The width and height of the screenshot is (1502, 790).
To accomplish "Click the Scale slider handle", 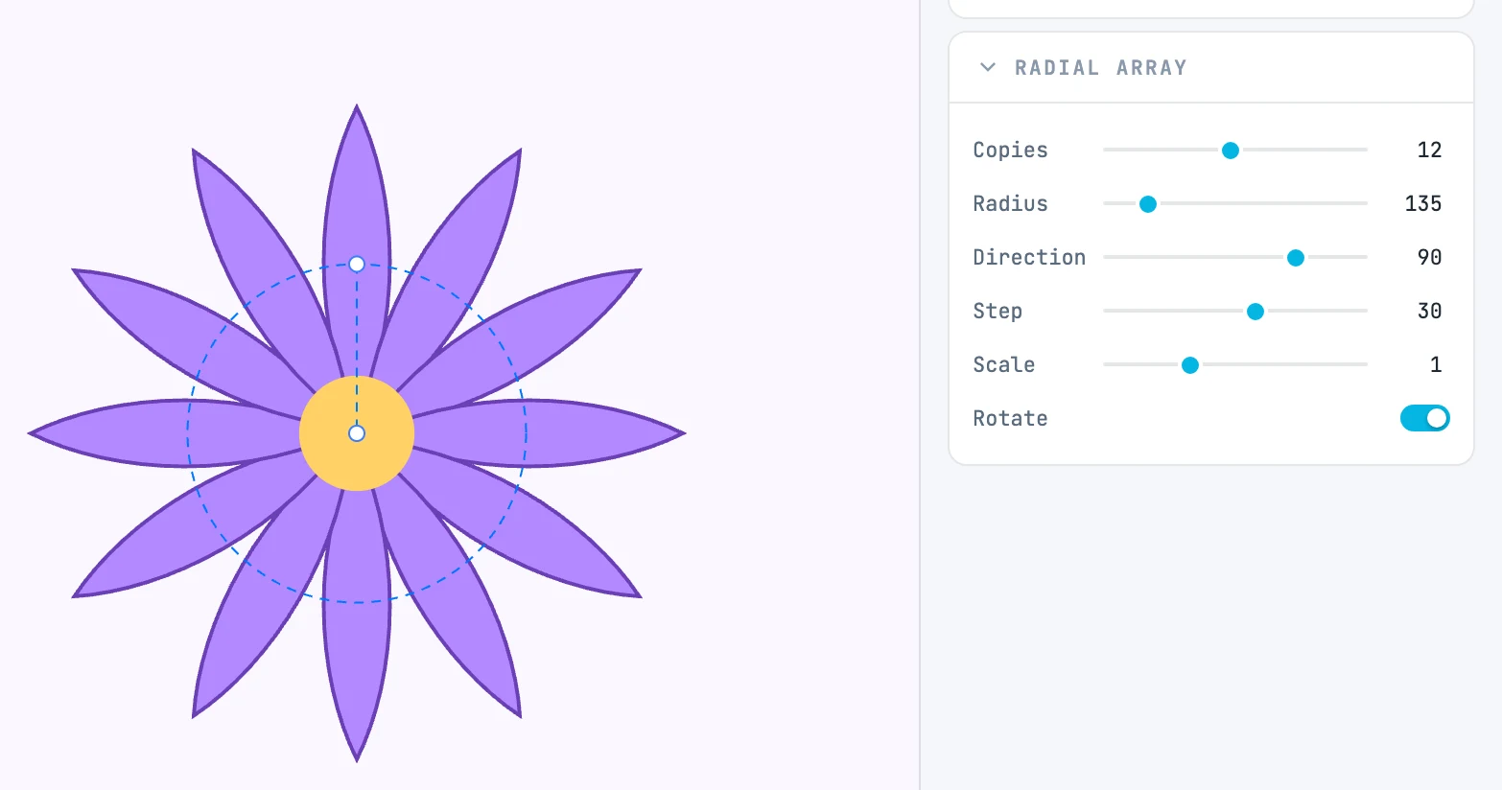I will click(x=1190, y=365).
